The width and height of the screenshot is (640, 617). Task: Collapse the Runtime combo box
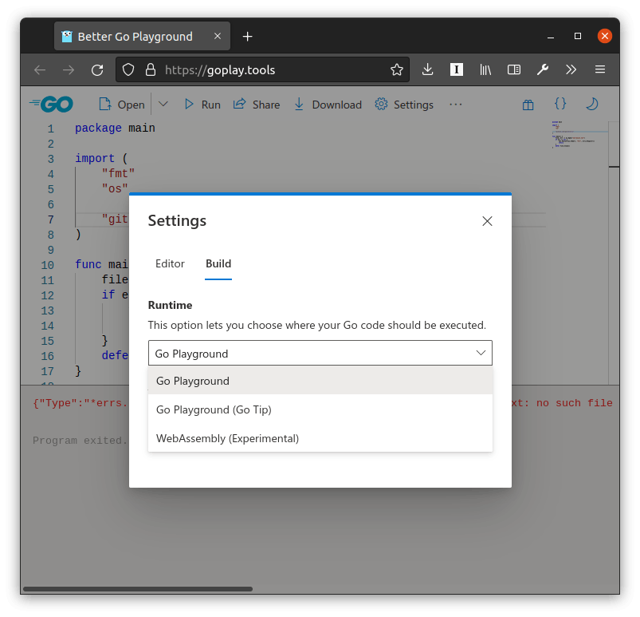320,353
